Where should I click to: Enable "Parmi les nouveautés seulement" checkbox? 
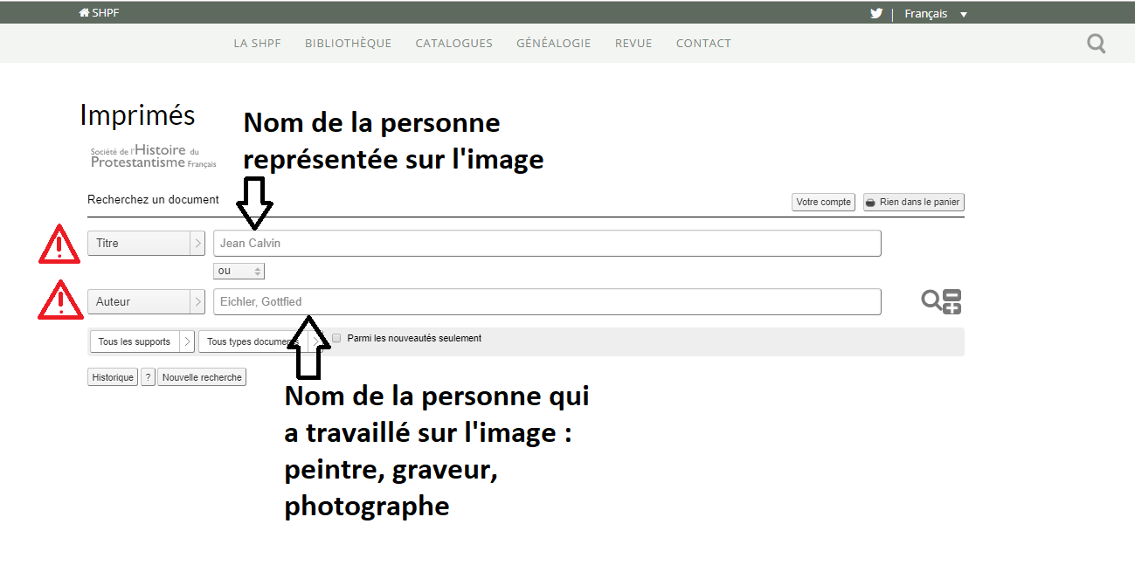(336, 338)
